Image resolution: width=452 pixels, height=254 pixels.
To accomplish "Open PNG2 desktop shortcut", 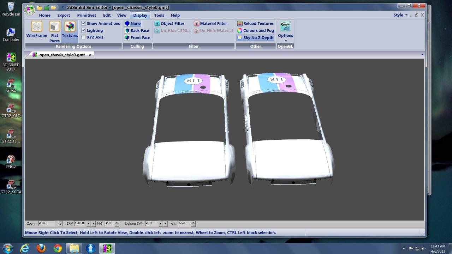I will (11, 162).
